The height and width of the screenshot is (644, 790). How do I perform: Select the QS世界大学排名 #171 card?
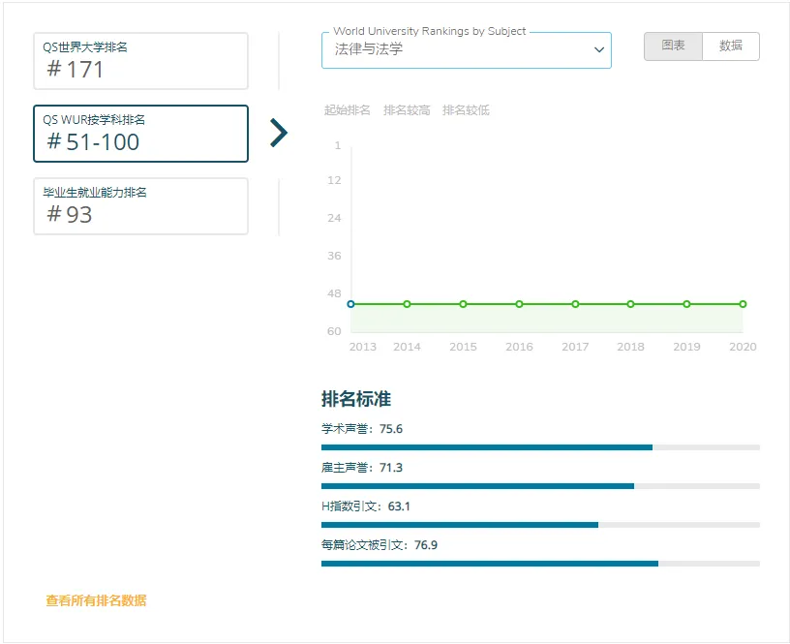coord(140,61)
